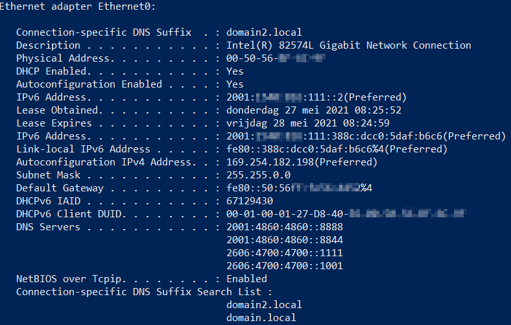Click the Intel 82574L Gigabit description text
This screenshot has width=511, height=325.
[x=348, y=45]
